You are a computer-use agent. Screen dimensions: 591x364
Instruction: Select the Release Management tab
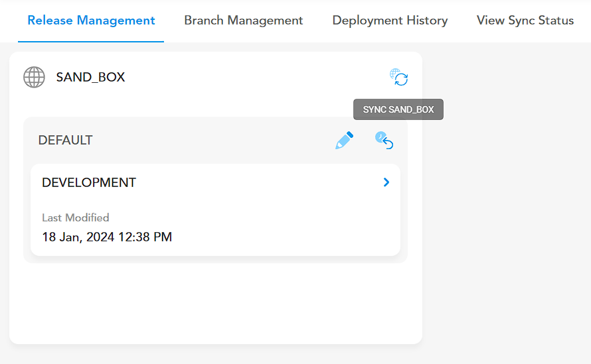(x=91, y=21)
